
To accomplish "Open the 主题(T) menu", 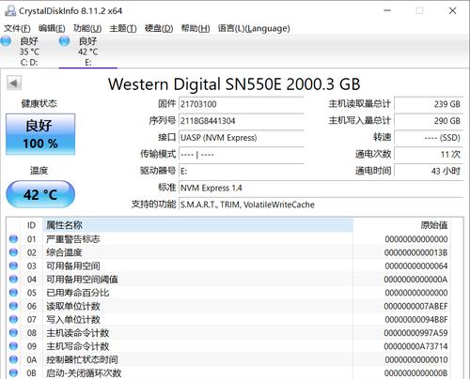I will click(x=123, y=28).
